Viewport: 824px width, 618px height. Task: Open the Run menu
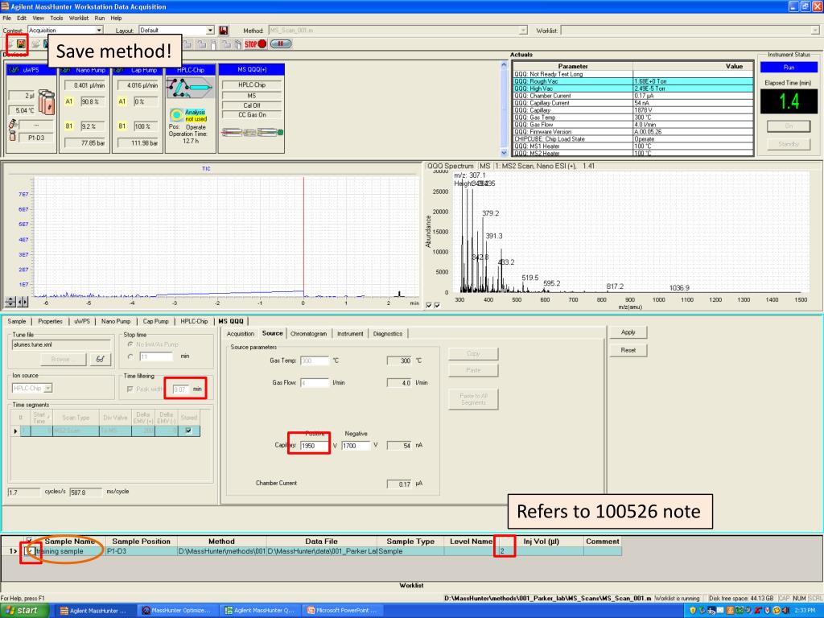pos(99,18)
